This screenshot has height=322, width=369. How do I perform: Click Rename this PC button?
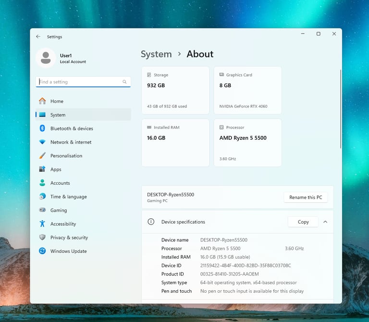click(306, 197)
